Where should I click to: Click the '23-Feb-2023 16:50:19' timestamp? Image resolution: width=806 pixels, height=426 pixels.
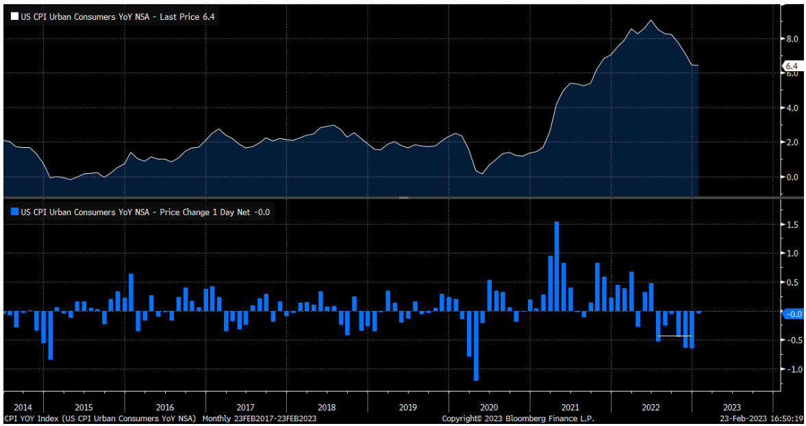coord(761,418)
